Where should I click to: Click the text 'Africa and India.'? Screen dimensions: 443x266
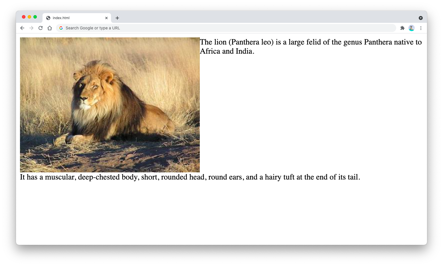pos(227,51)
